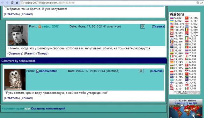
Task: Click Ссылка in varjag_2007's comment
Action: [x=158, y=26]
